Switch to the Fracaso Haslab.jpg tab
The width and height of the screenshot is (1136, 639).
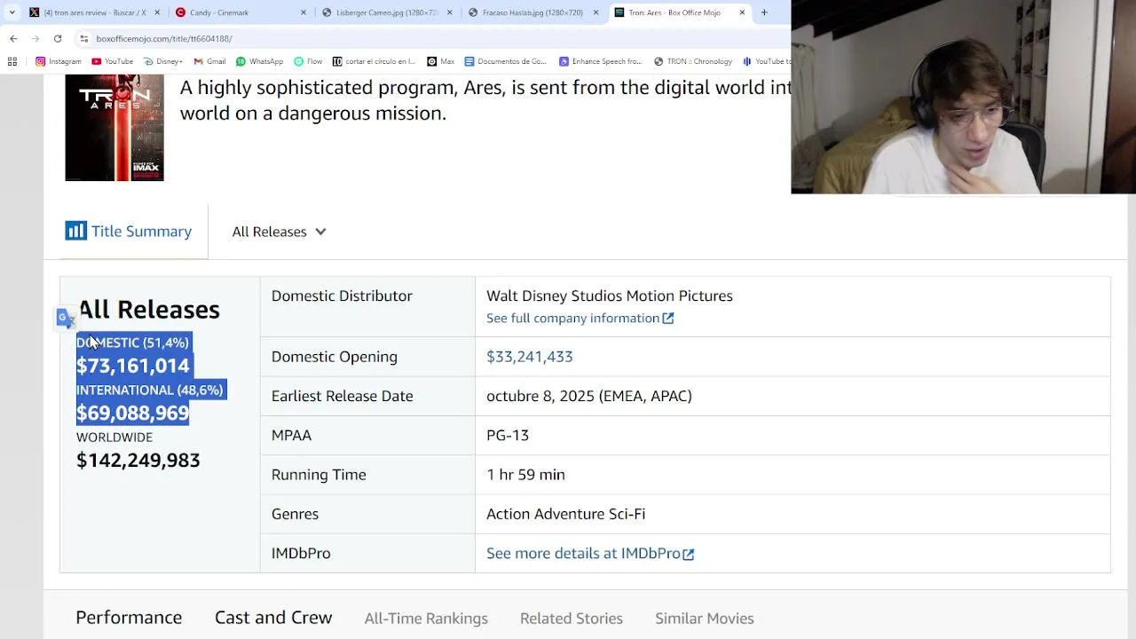pyautogui.click(x=532, y=12)
